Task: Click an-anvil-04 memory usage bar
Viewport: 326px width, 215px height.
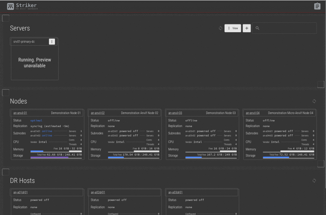Action: [x=289, y=151]
